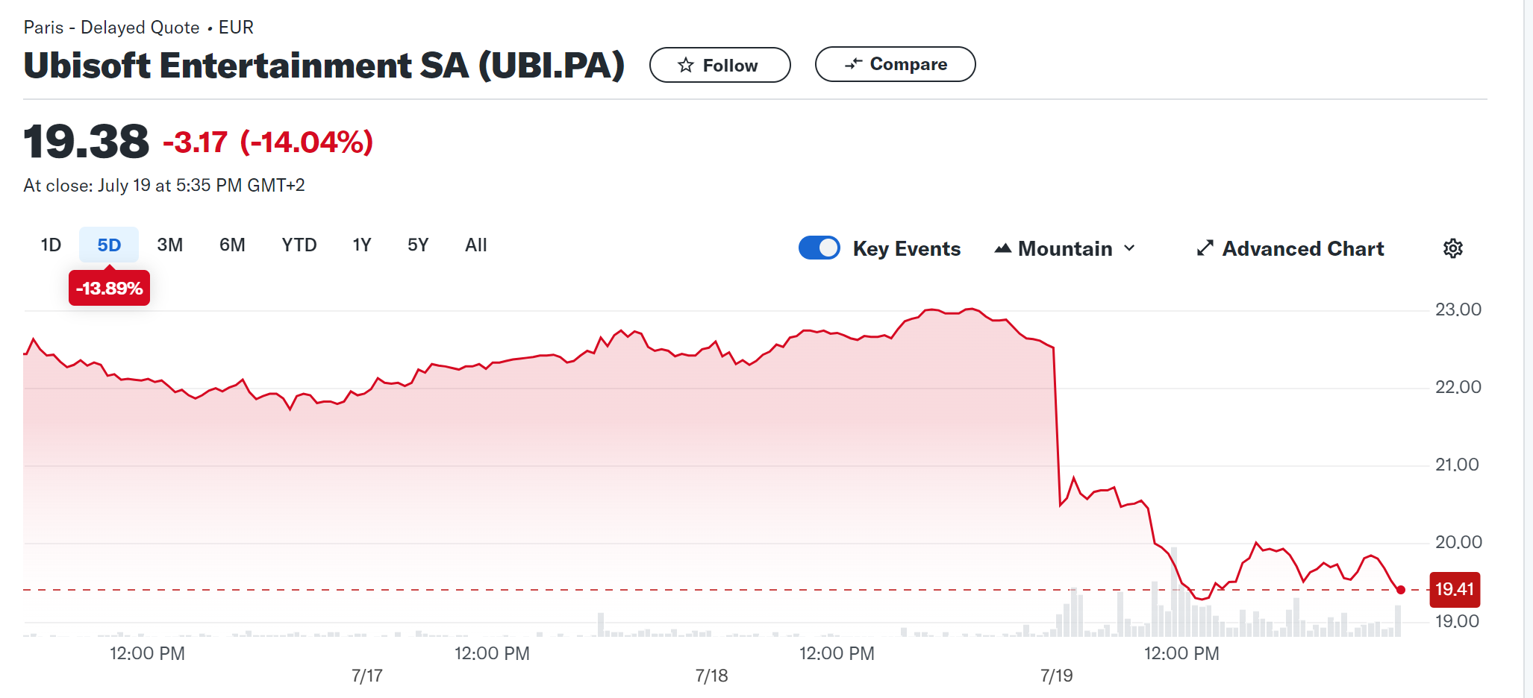Click the star icon on Follow

point(686,66)
